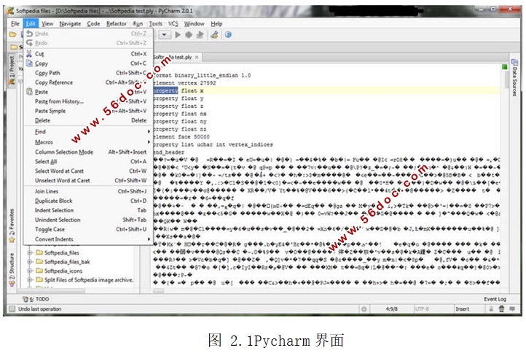The height and width of the screenshot is (353, 526).
Task: Close the Softpedia test.ply tab
Action: click(197, 58)
